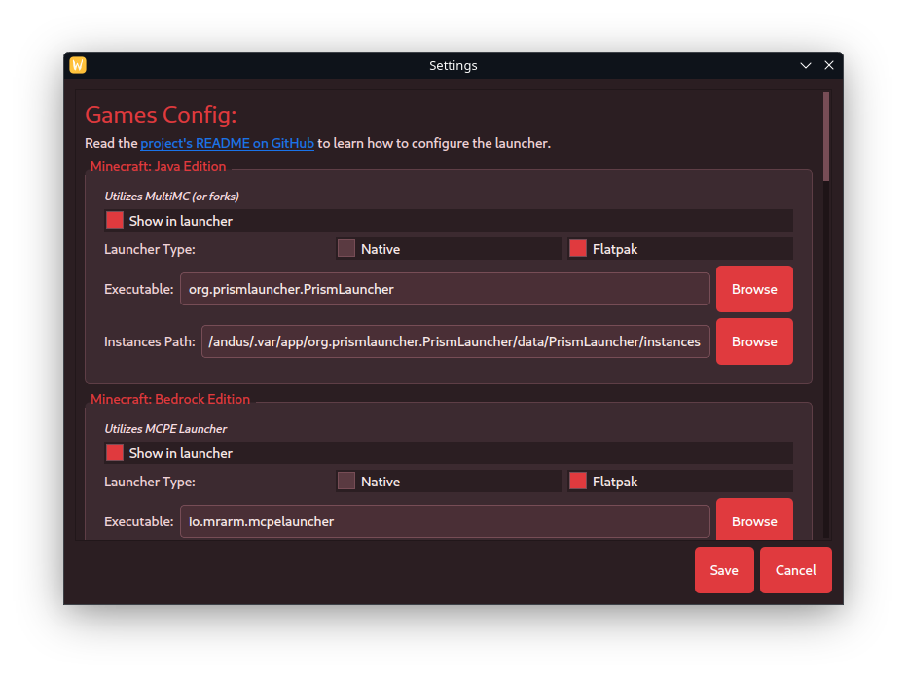907x680 pixels.
Task: Browse for the Bedrock Edition executable
Action: pyautogui.click(x=754, y=519)
